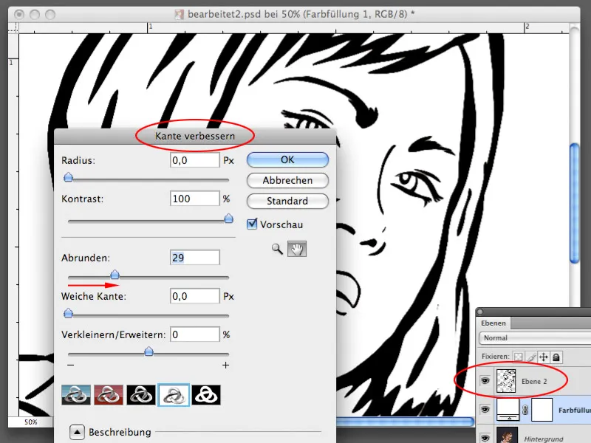591x443 pixels.
Task: Lock transparent pixels in Ebenen panel
Action: click(519, 357)
